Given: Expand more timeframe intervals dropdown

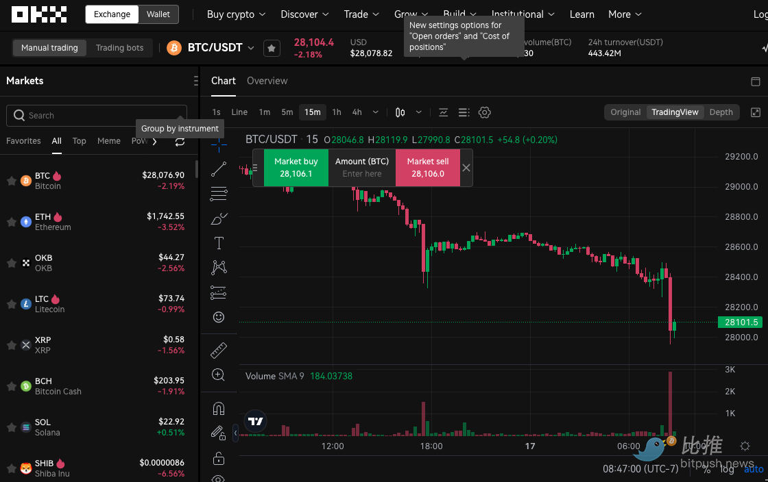Looking at the screenshot, I should (375, 112).
